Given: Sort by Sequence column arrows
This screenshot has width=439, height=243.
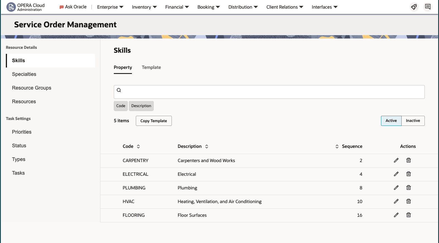Looking at the screenshot, I should pyautogui.click(x=337, y=146).
